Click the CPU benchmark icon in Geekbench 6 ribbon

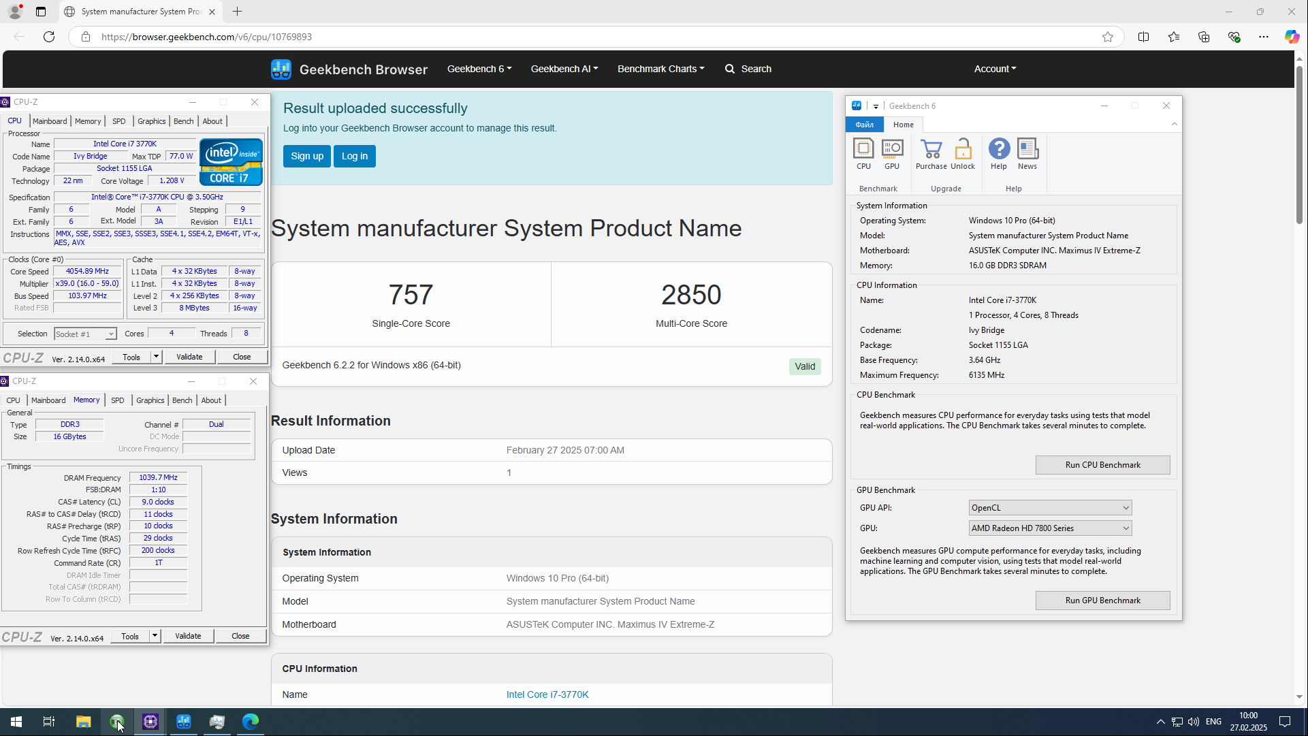pos(863,154)
